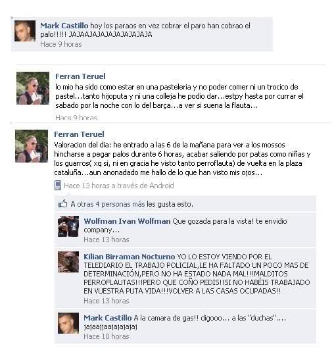
Task: Open Mark Castillo's name in gas comment
Action: [108, 318]
